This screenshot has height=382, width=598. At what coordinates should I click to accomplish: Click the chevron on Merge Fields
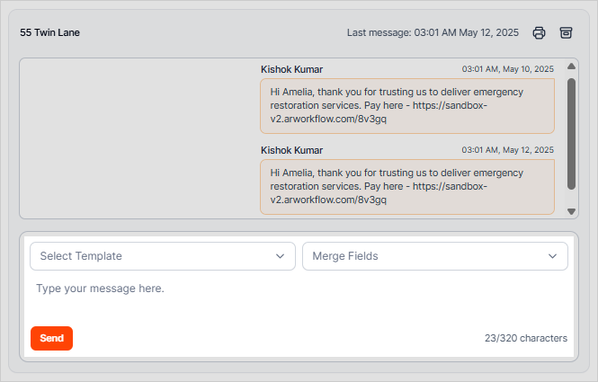(x=552, y=256)
